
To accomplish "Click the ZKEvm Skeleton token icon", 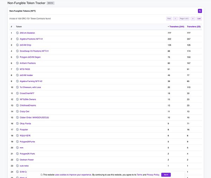I will 17,33.
